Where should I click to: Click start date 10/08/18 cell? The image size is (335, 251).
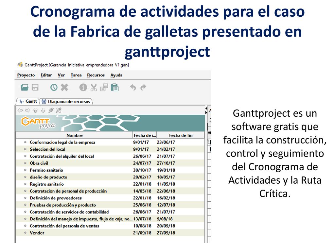(x=142, y=226)
